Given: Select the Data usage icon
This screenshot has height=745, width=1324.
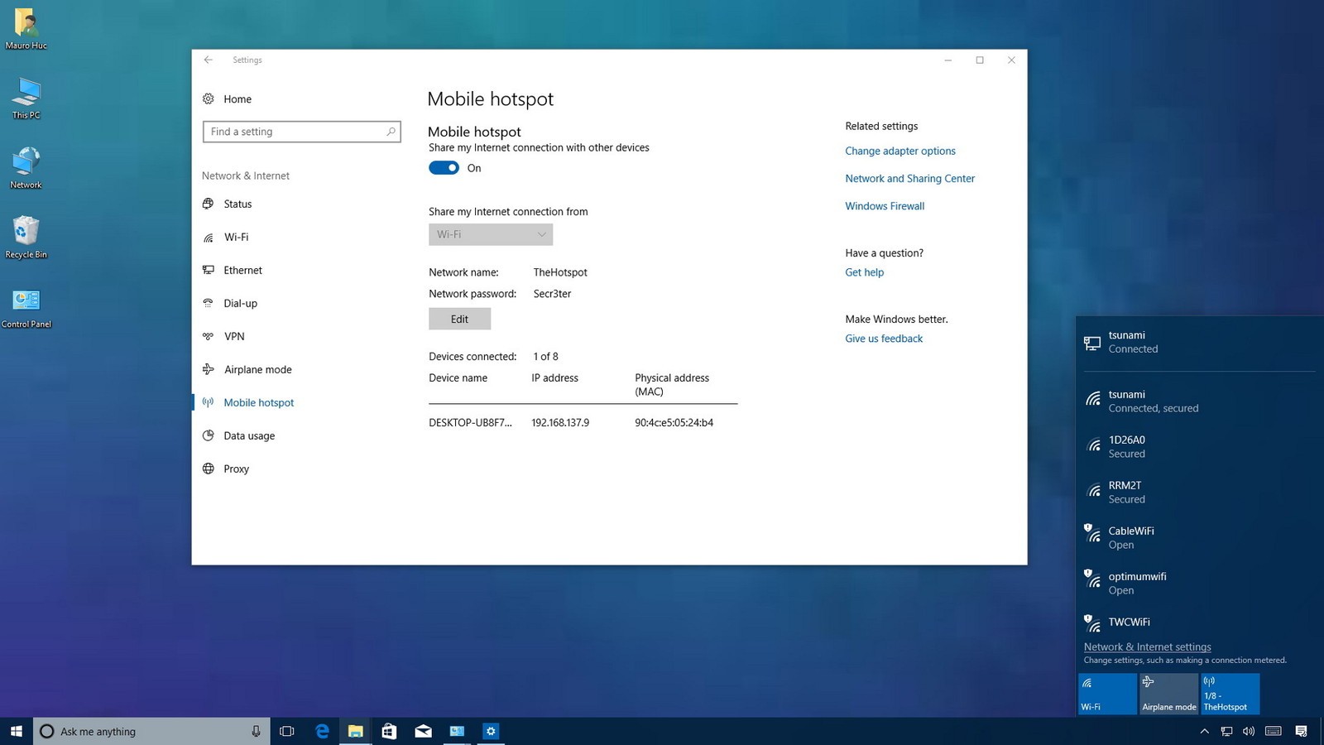Looking at the screenshot, I should coord(209,435).
